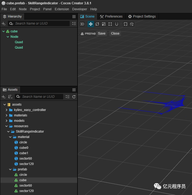Viewport: 192px width, 195px height.
Task: Expand the materials folder
Action: [6, 115]
